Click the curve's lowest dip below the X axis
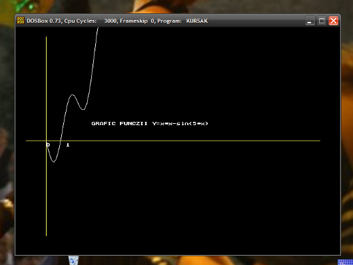 click(x=54, y=161)
